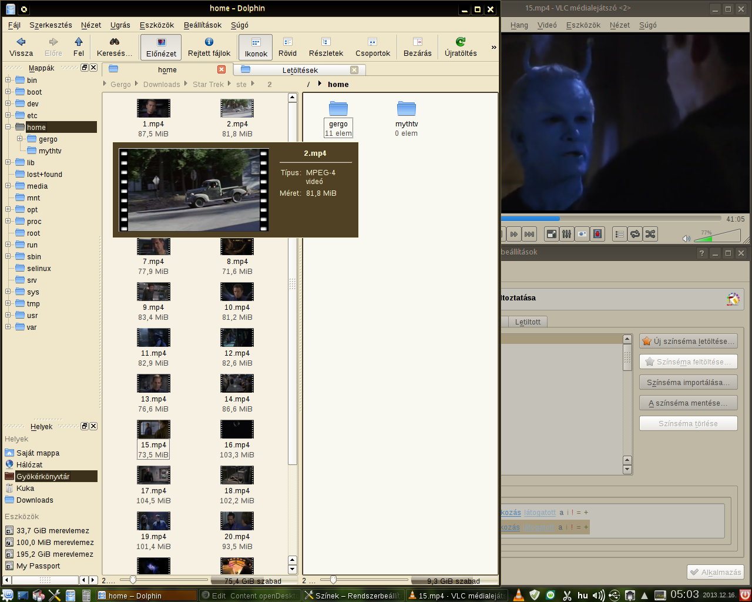Toggle VLC loop mode
This screenshot has height=602, width=752.
(634, 234)
